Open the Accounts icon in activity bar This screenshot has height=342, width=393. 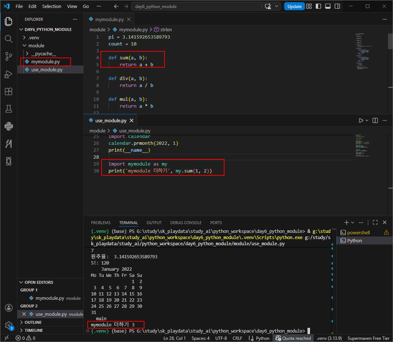[x=8, y=308]
